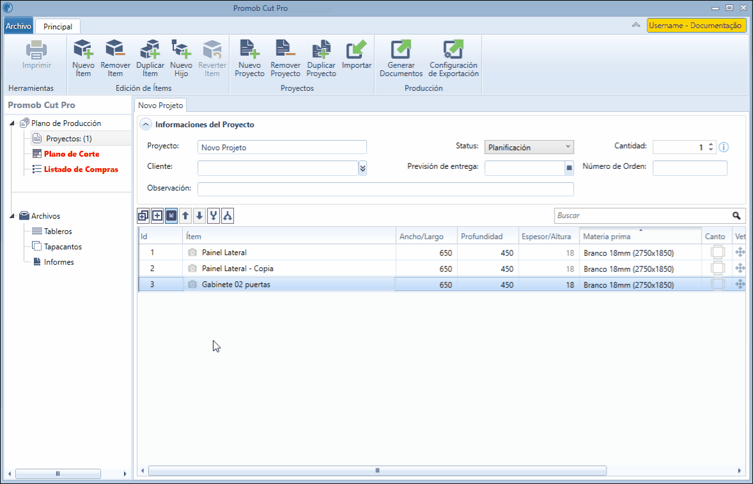This screenshot has width=753, height=484.
Task: Open Tapacantos under Archivos
Action: pyautogui.click(x=63, y=247)
